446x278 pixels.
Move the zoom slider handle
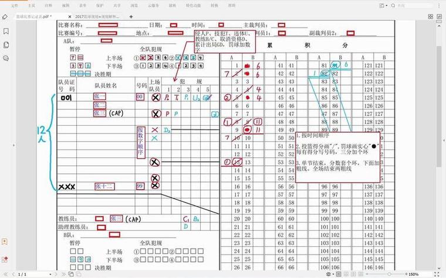point(389,274)
